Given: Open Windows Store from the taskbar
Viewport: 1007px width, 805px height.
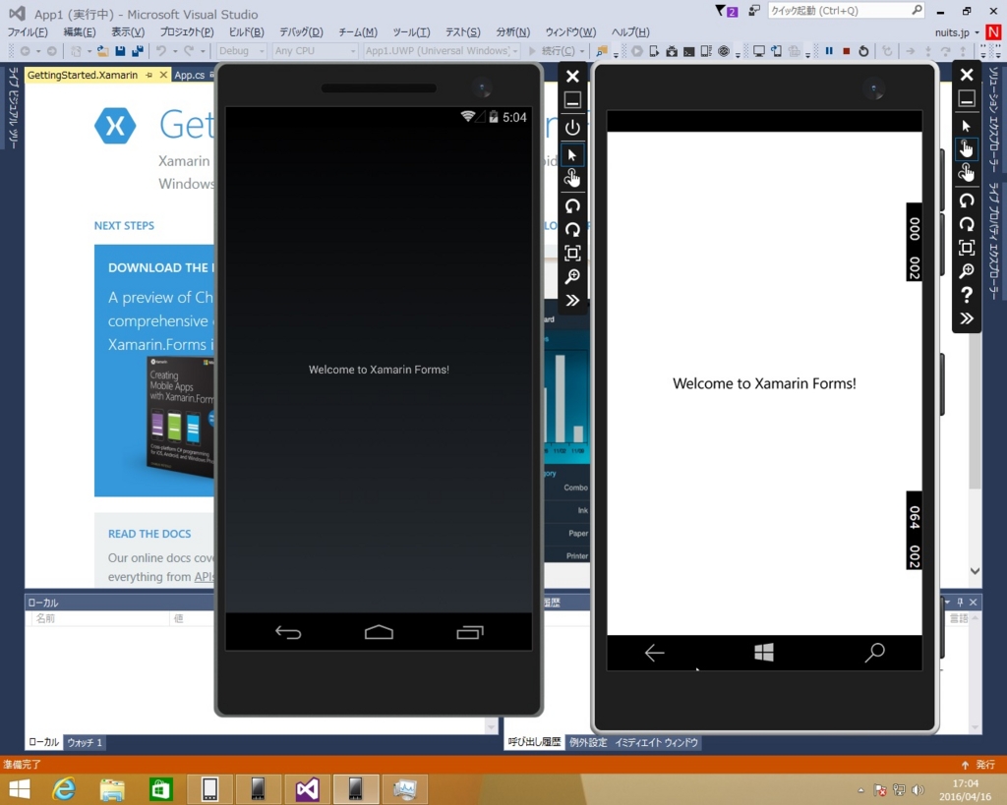Looking at the screenshot, I should [x=161, y=789].
